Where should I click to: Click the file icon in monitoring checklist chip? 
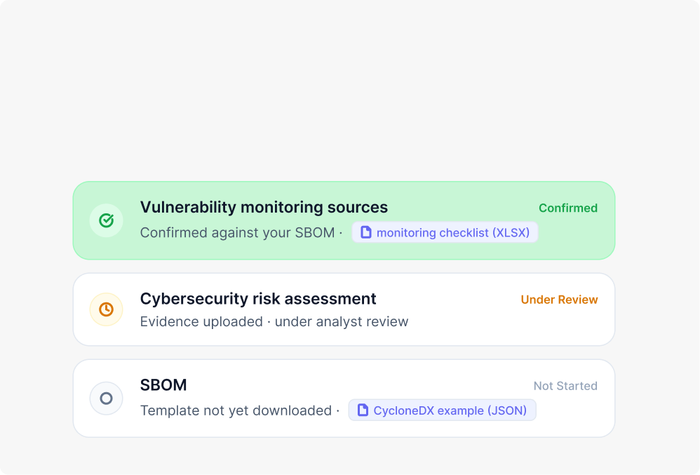tap(366, 232)
